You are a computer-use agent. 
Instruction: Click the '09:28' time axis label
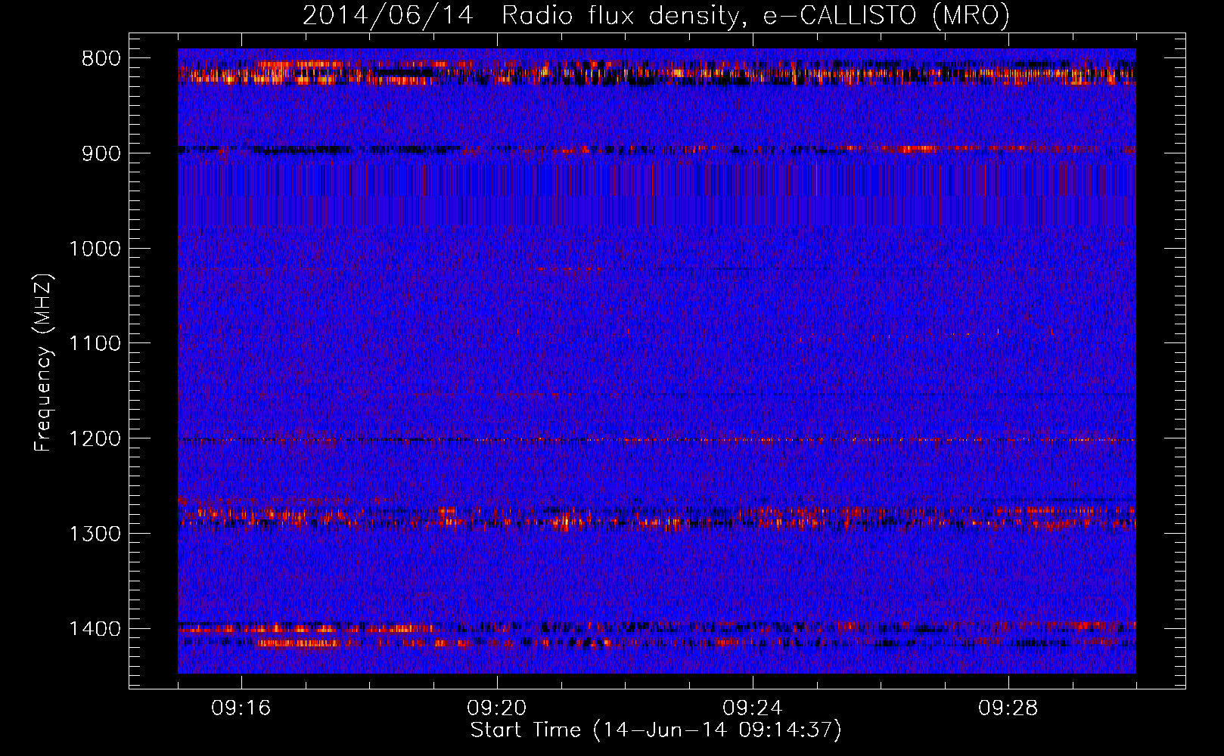tap(1008, 708)
